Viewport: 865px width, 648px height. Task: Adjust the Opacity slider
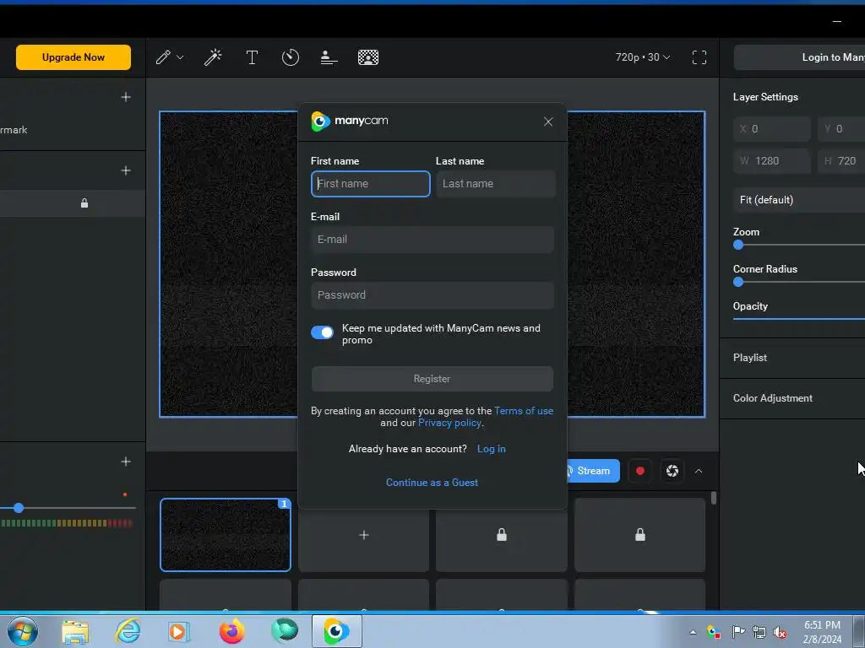tap(799, 318)
